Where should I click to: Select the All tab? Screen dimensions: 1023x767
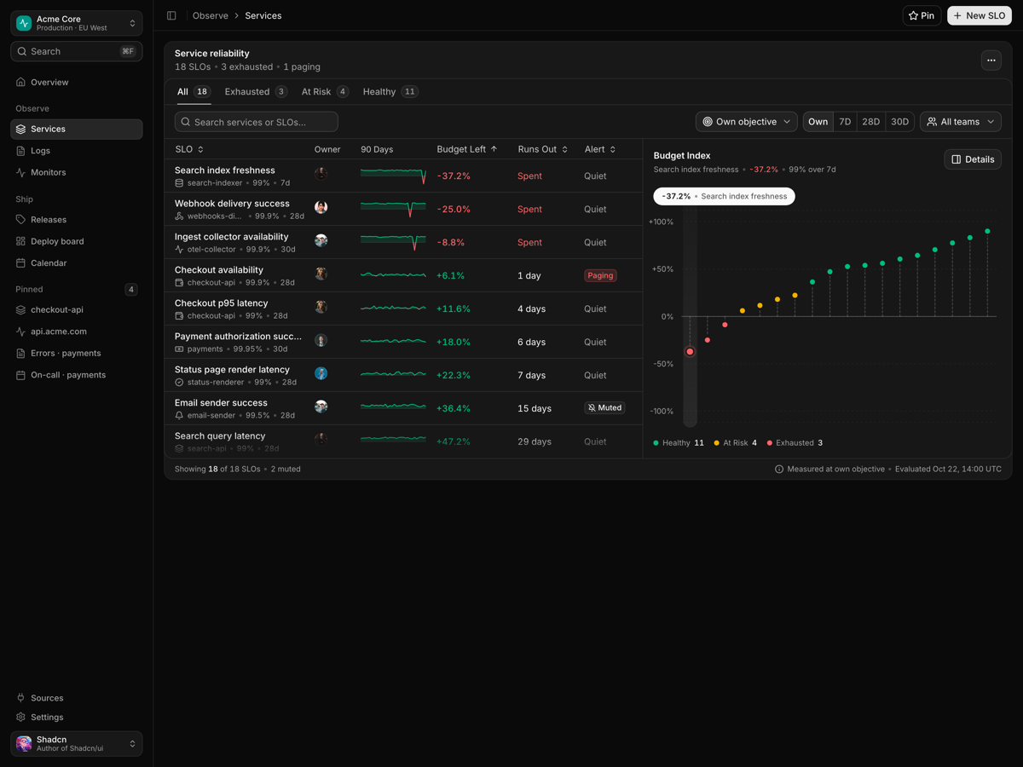[193, 91]
